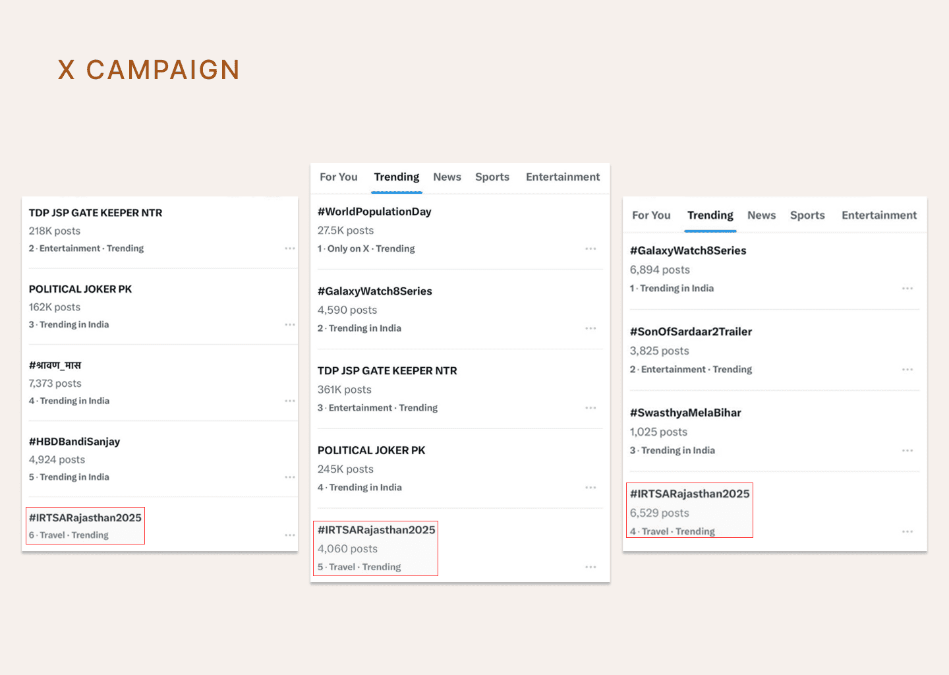Open the #SonOfSardaar2Trailer hashtag
The image size is (949, 675).
tap(691, 332)
